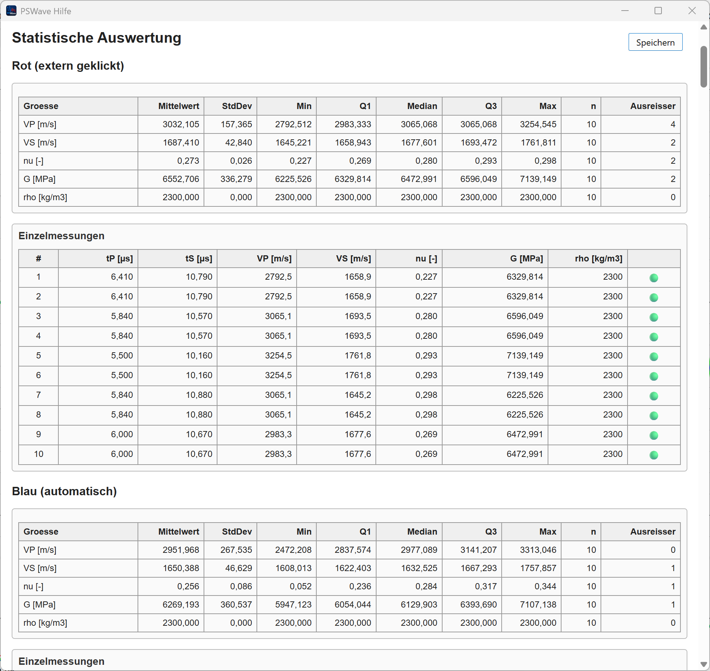Minimize the PSWave Hilfe window
The height and width of the screenshot is (671, 710).
(x=625, y=11)
